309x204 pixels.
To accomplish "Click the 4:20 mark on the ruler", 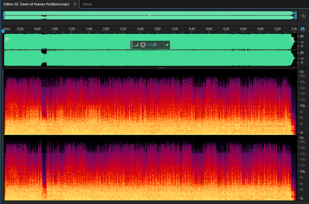I will [226, 29].
